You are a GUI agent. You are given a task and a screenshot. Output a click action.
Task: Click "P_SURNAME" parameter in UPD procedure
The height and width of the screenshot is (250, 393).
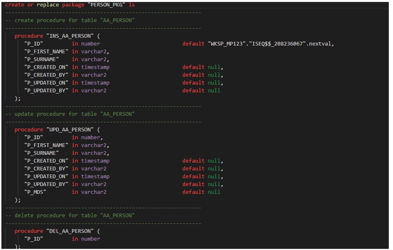click(42, 153)
